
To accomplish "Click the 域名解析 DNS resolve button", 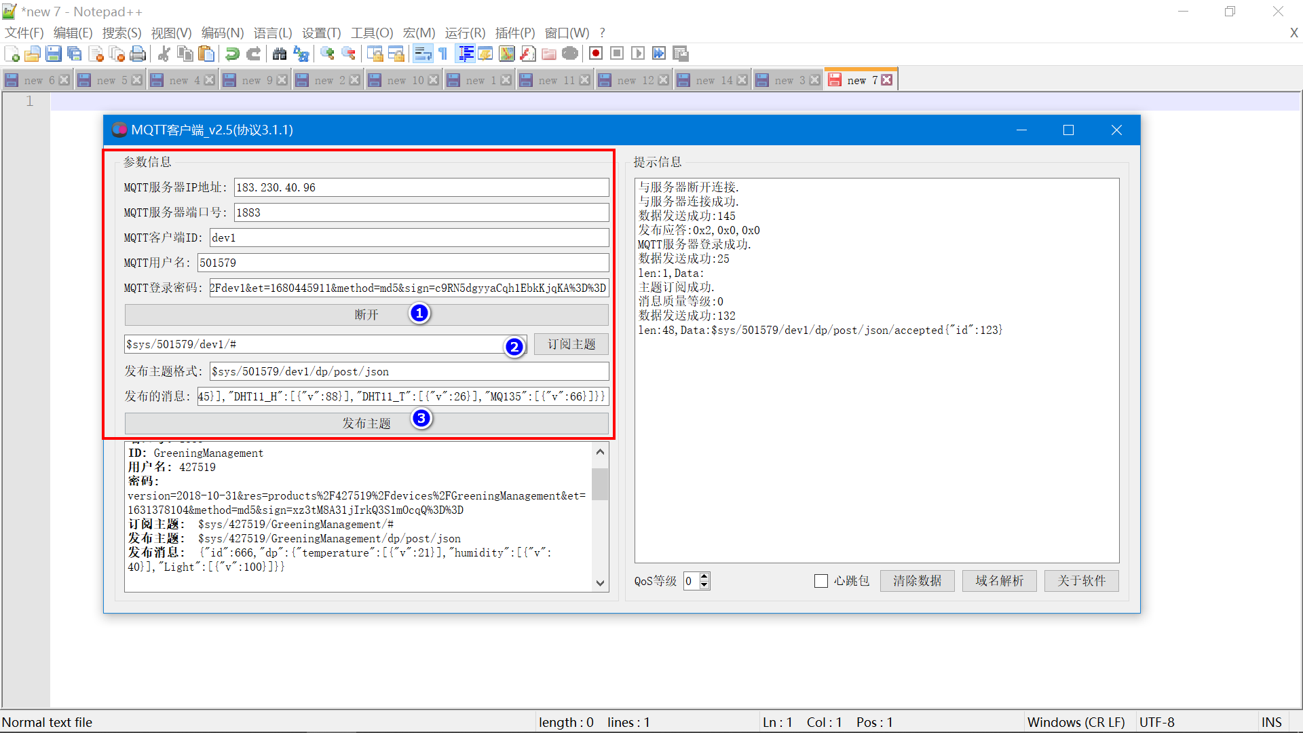I will click(999, 581).
